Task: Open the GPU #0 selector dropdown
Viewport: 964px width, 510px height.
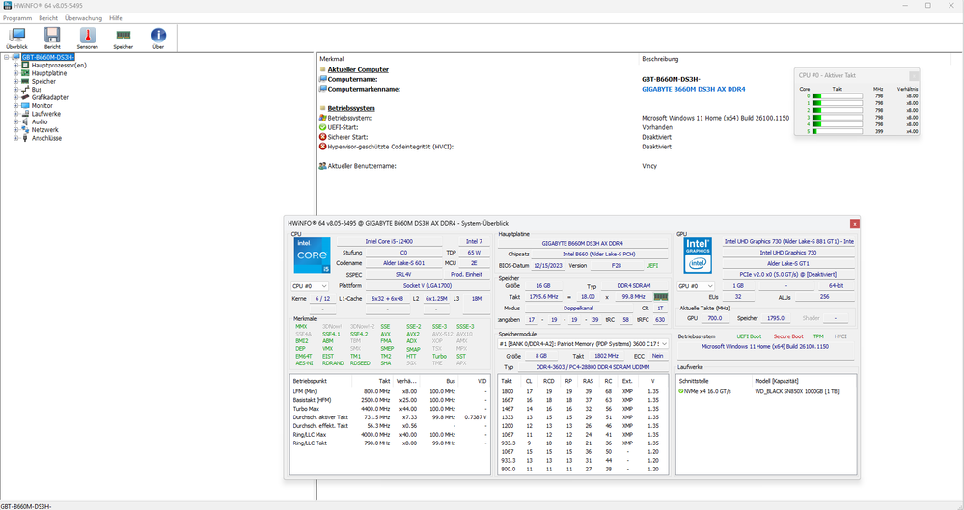Action: (x=698, y=286)
